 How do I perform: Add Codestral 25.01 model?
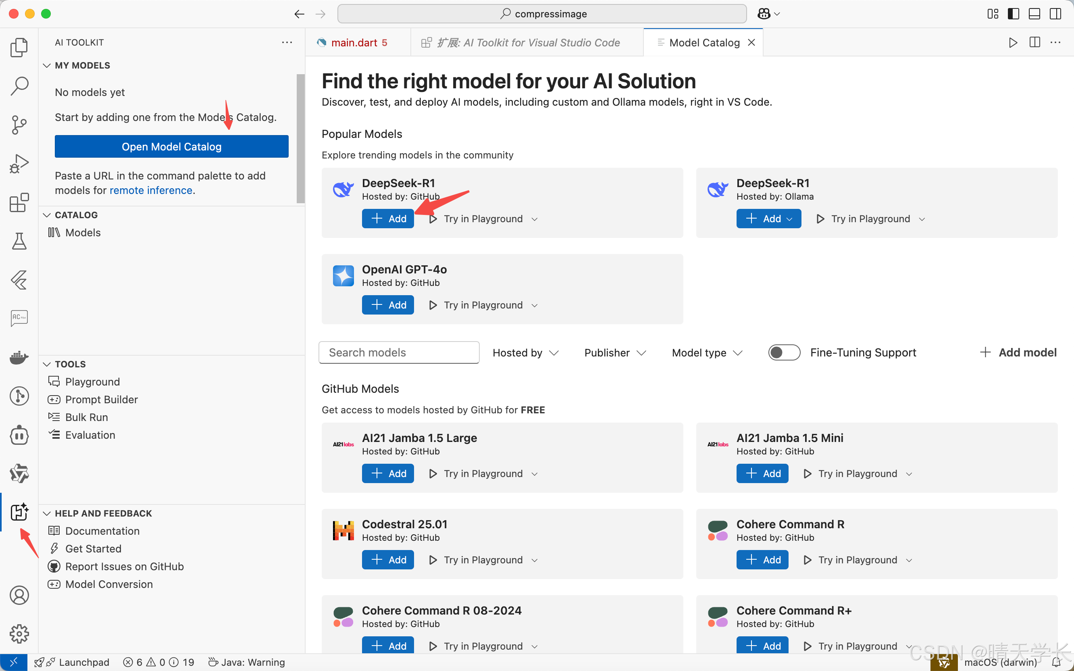[x=388, y=560]
